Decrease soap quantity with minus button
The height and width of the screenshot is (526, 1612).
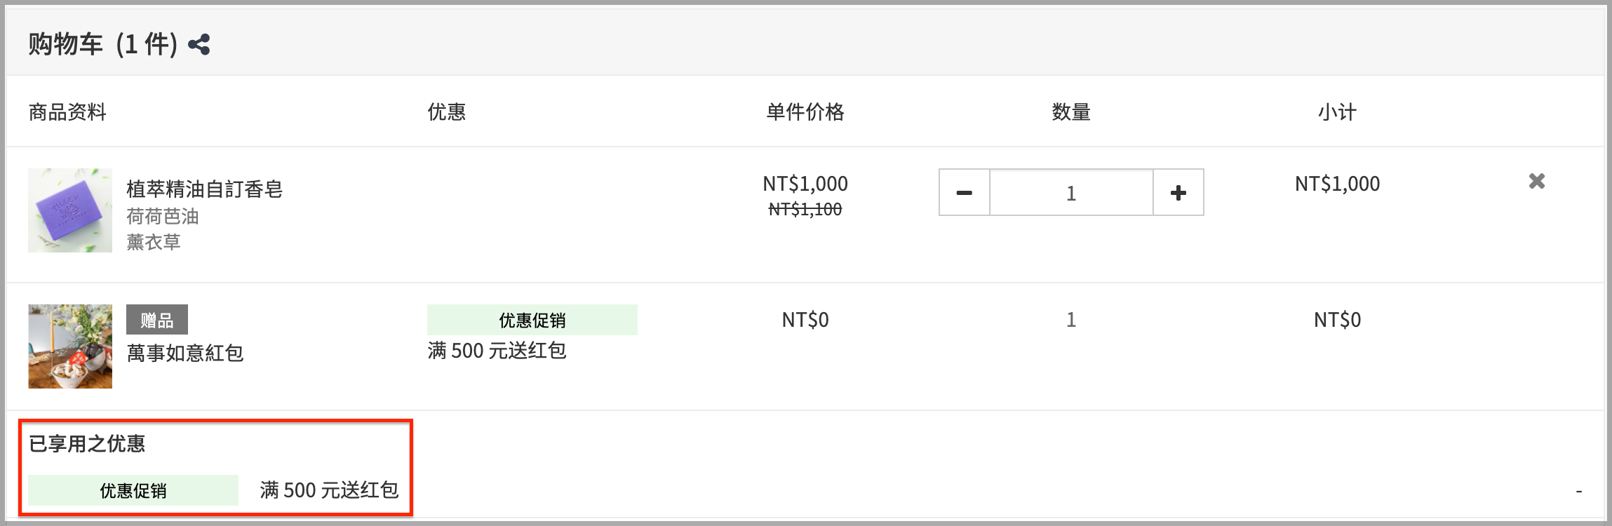[965, 192]
